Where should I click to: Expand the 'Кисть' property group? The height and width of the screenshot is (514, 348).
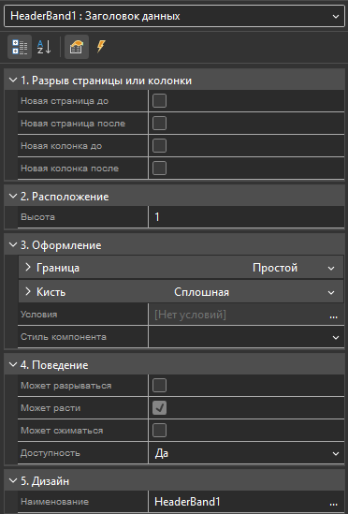tap(28, 291)
